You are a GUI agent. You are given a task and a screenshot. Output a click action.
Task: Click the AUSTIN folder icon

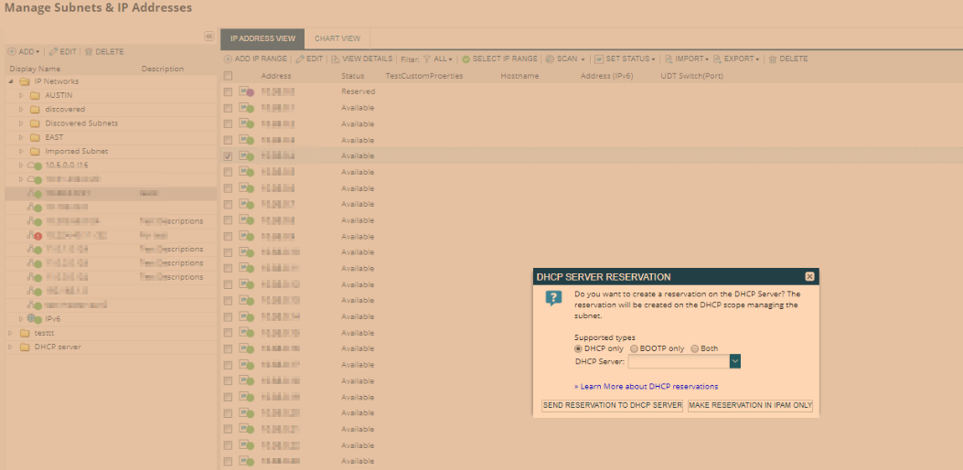(35, 95)
